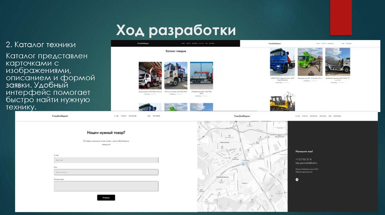This screenshot has width=385, height=215.
Task: Click the Каталог товаров page heading
Action: pyautogui.click(x=176, y=51)
